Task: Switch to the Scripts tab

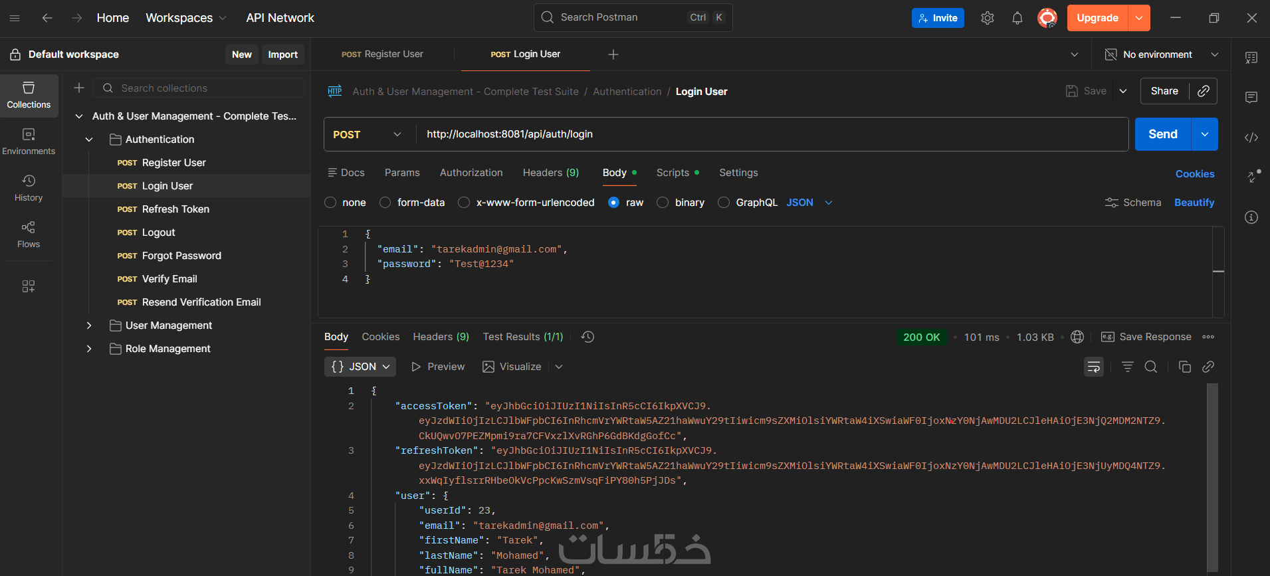Action: 678,173
